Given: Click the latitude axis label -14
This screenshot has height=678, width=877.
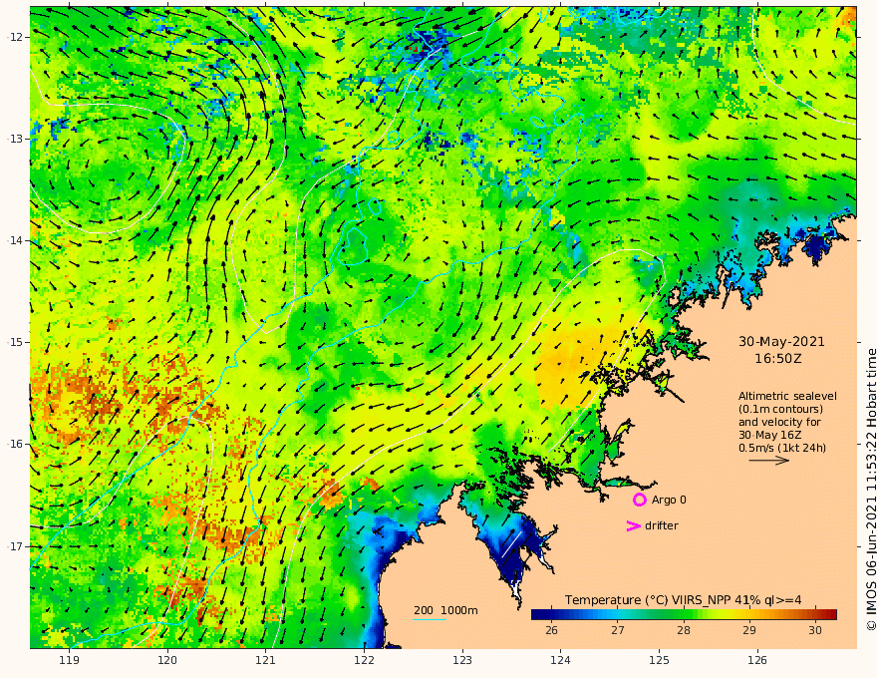Looking at the screenshot, I should pos(16,240).
